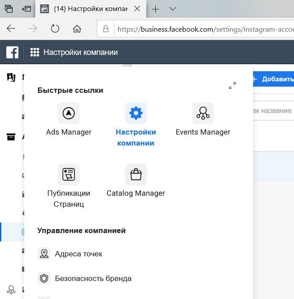Open Адреса точек menu entry
Image resolution: width=294 pixels, height=299 pixels.
(x=78, y=254)
